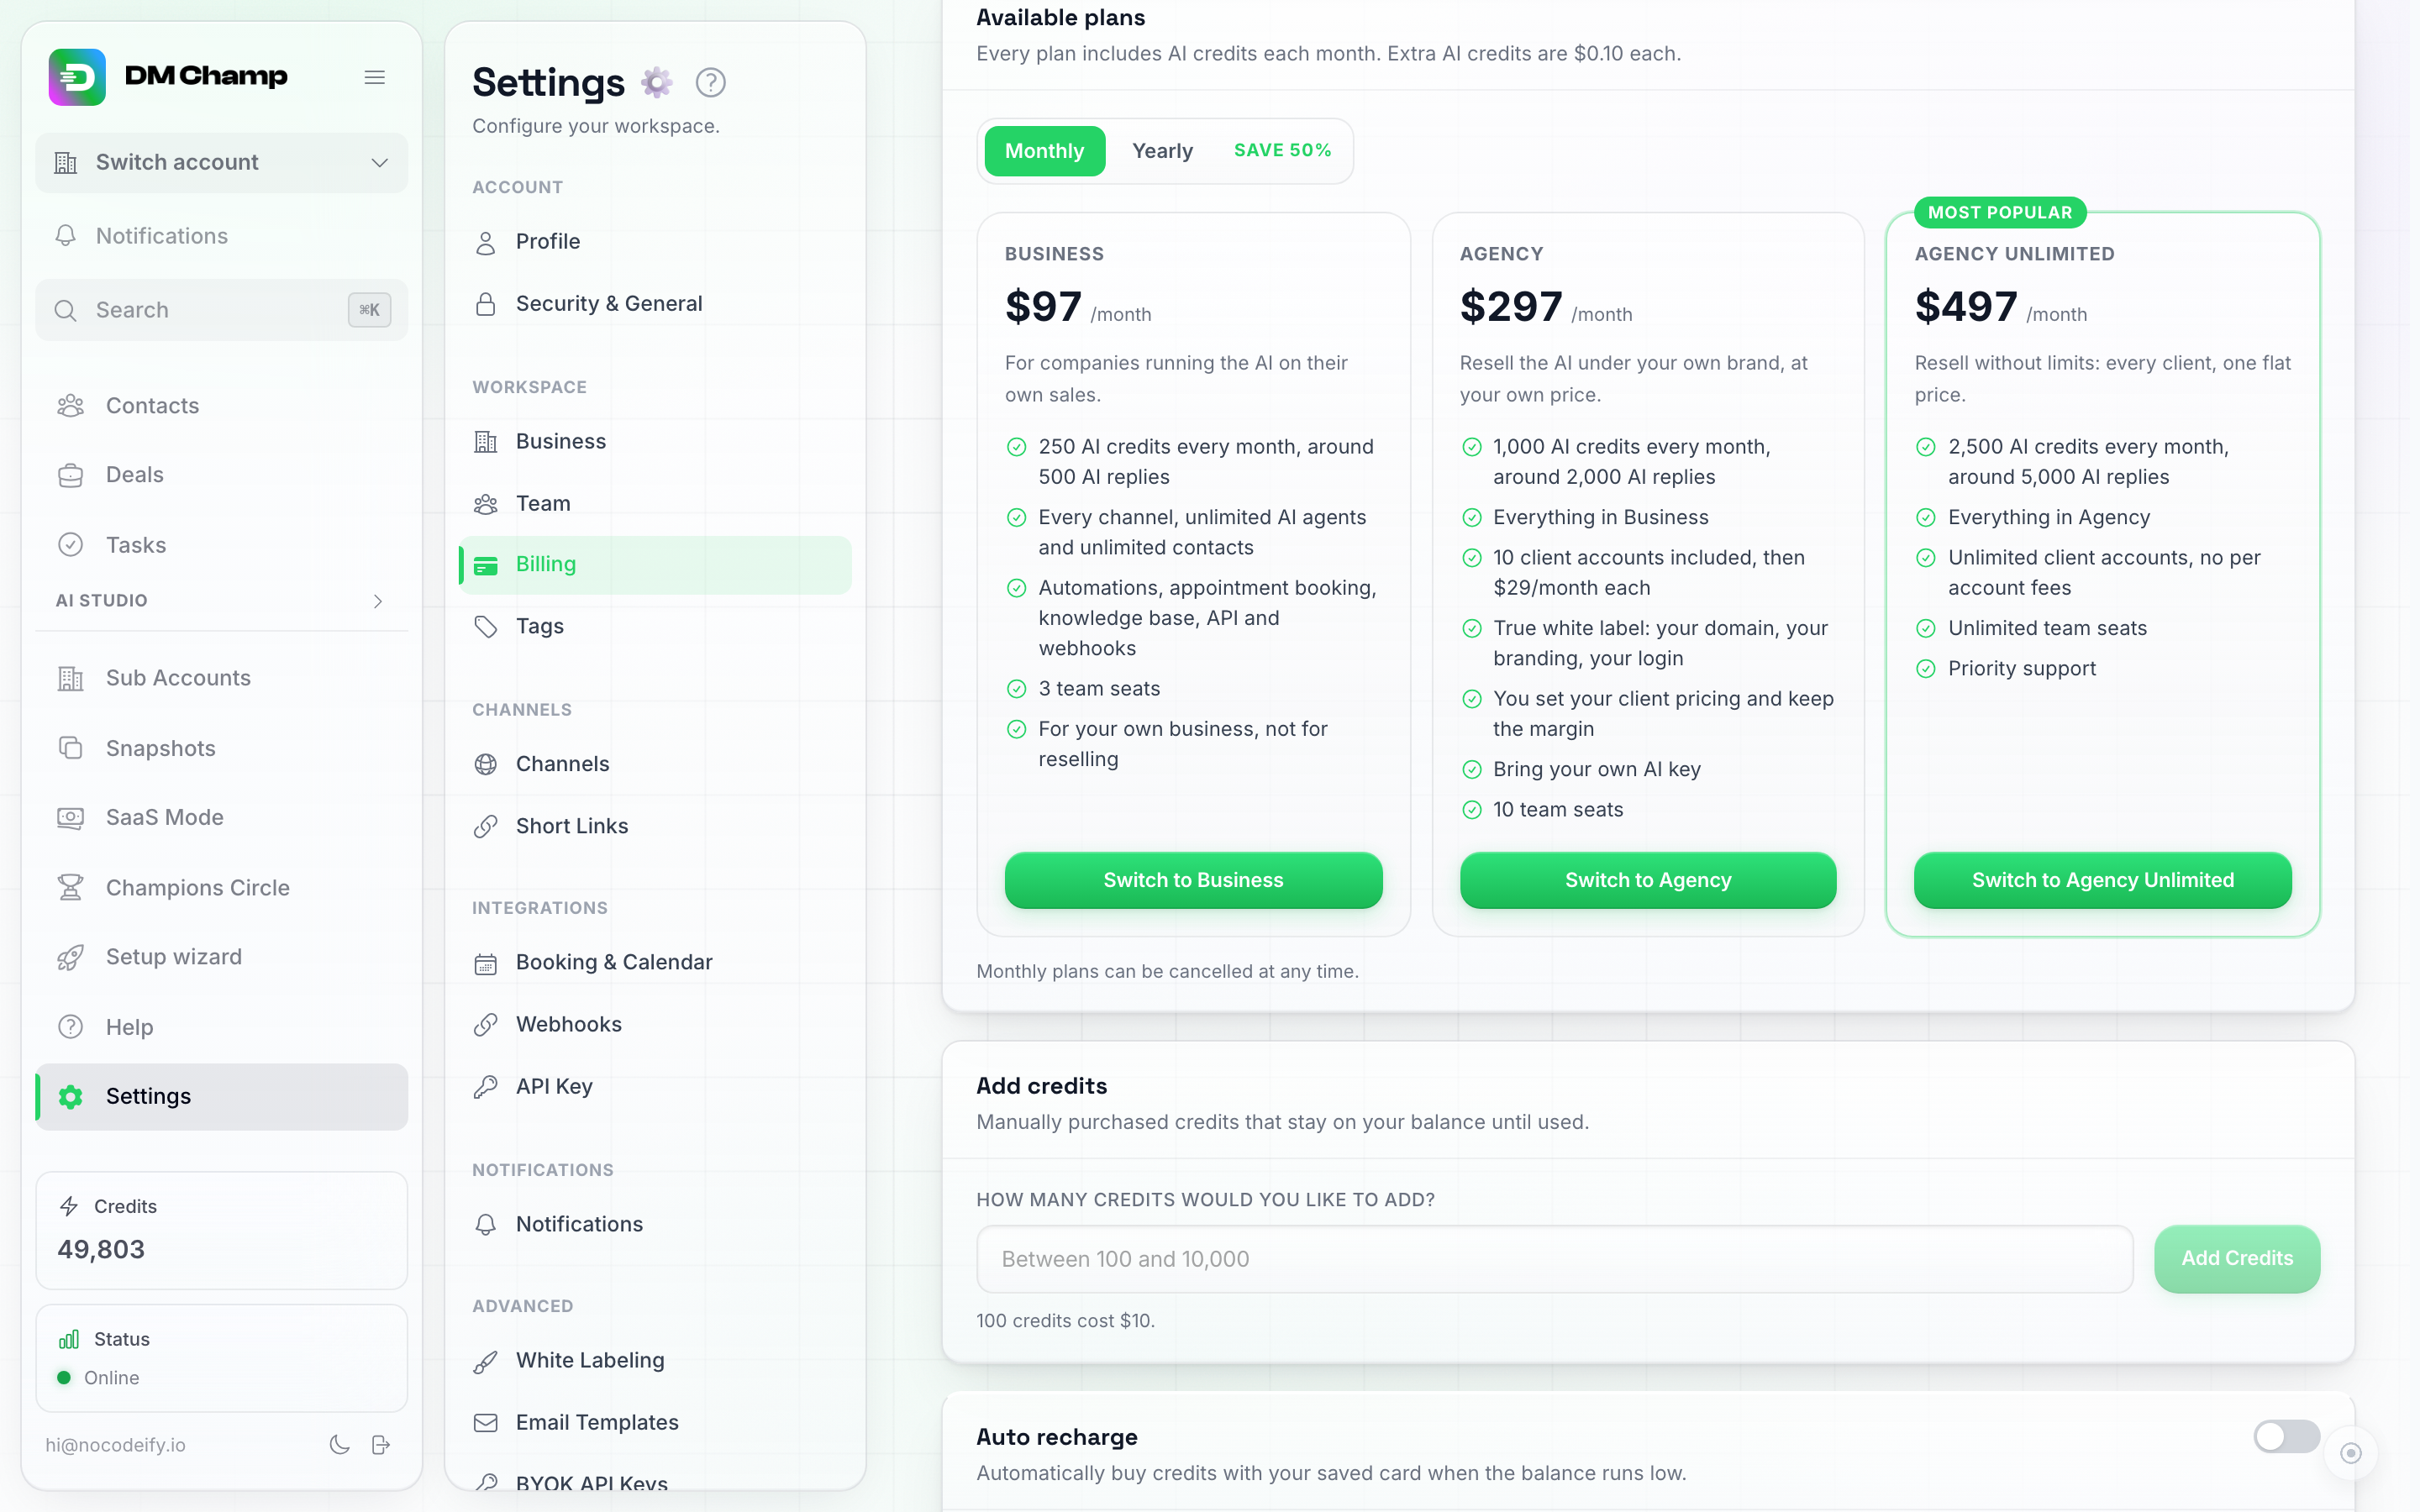The width and height of the screenshot is (2420, 1512).
Task: Click the Search field in sidebar
Action: (x=221, y=310)
